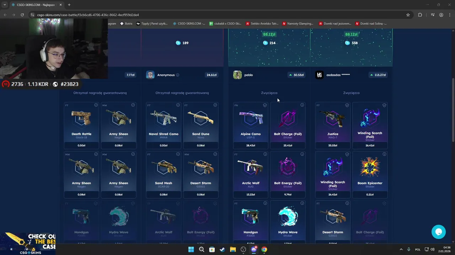Open the Tipply panel bookmark

pyautogui.click(x=152, y=24)
